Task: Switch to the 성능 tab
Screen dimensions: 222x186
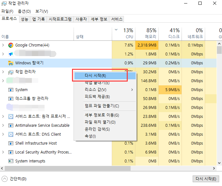Action: point(25,19)
